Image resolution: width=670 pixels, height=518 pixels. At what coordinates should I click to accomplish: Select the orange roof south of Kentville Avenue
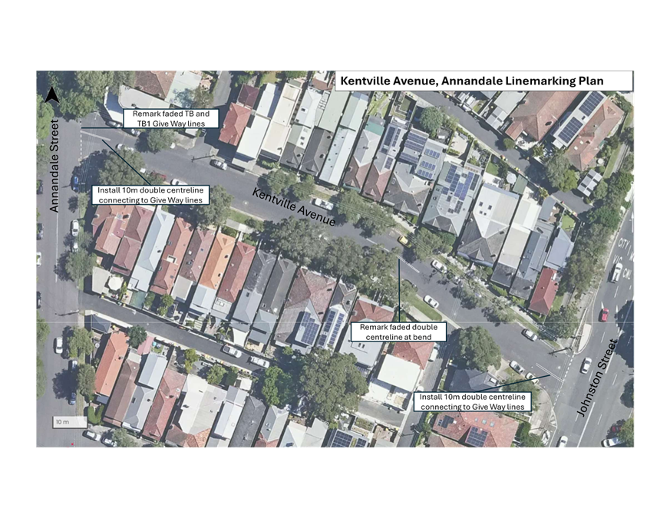[x=216, y=262]
